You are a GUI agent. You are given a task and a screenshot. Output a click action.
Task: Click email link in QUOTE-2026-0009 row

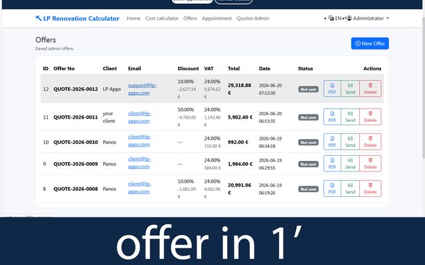[x=139, y=163]
